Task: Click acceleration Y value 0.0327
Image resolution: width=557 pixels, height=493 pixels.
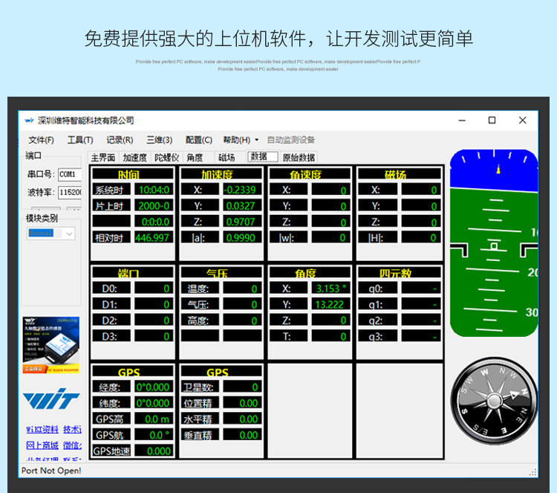Action: click(x=242, y=205)
